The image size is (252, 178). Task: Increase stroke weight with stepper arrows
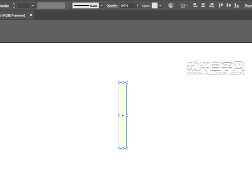[x=14, y=4]
